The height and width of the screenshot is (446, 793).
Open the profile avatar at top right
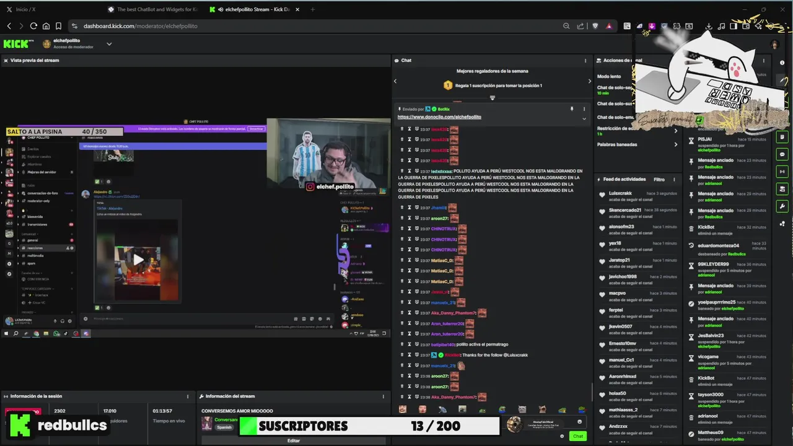click(774, 45)
